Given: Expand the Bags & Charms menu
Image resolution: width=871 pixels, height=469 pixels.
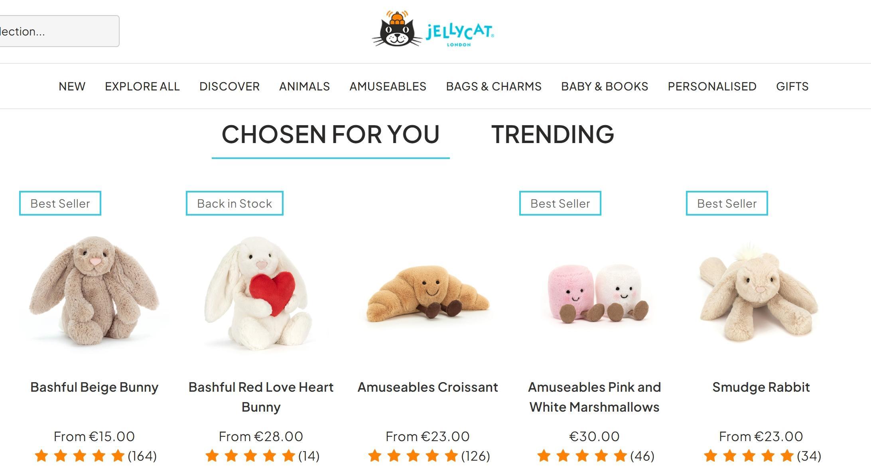Looking at the screenshot, I should tap(494, 86).
